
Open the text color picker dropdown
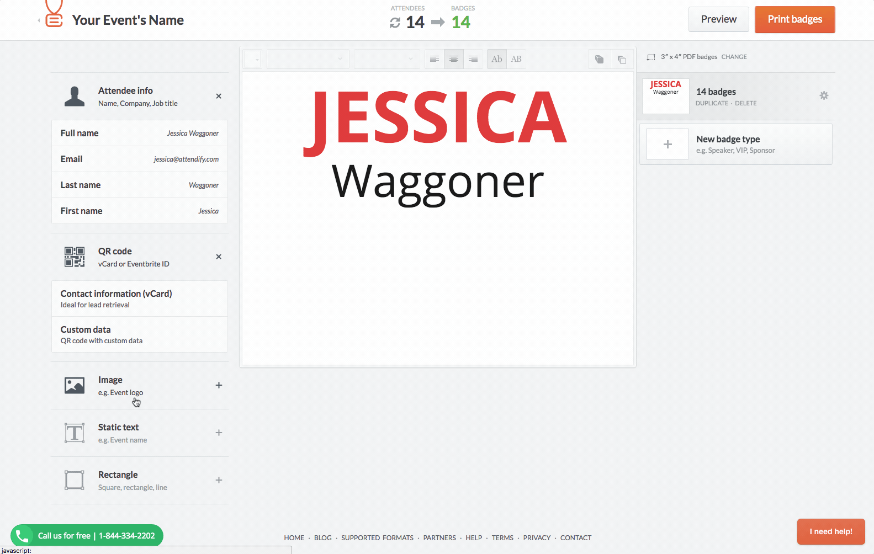click(x=252, y=59)
